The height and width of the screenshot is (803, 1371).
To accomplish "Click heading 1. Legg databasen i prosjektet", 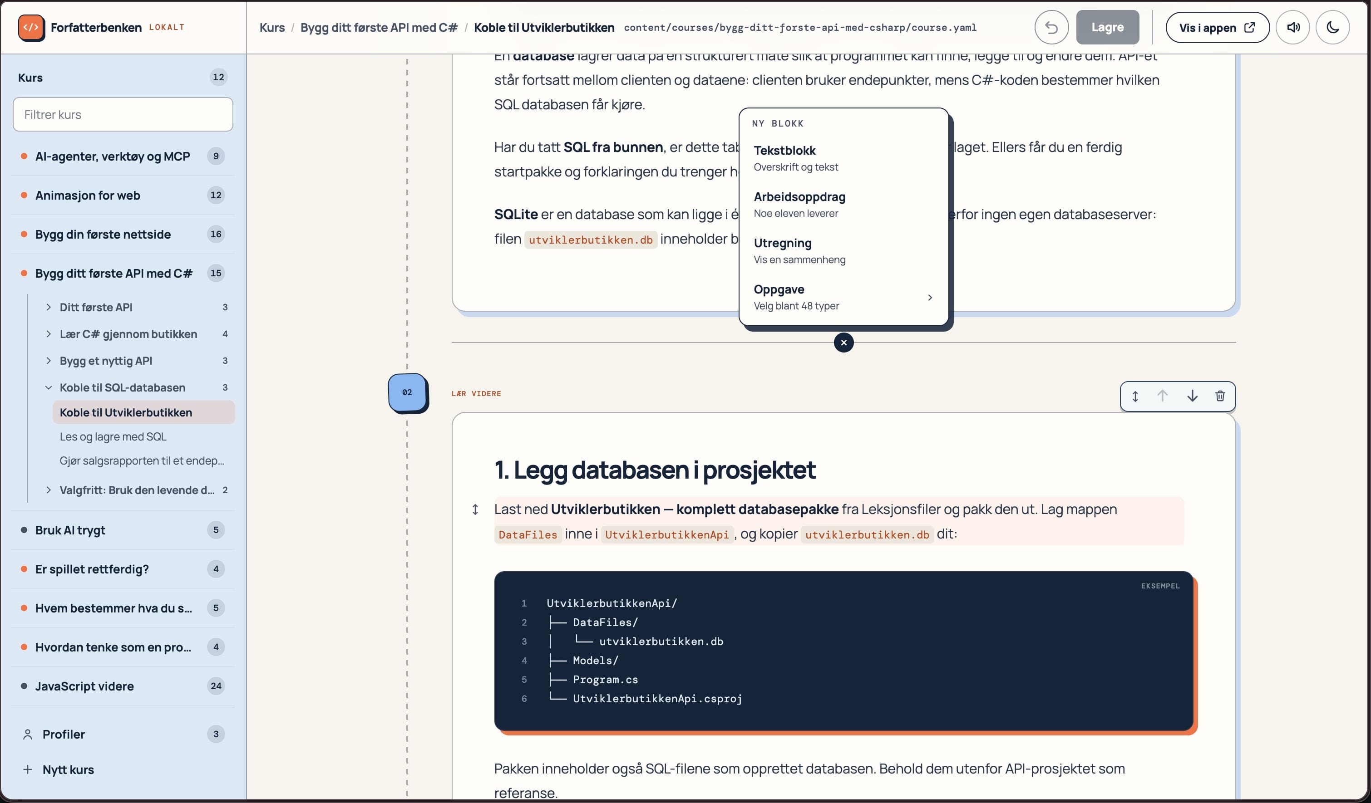I will pos(655,470).
